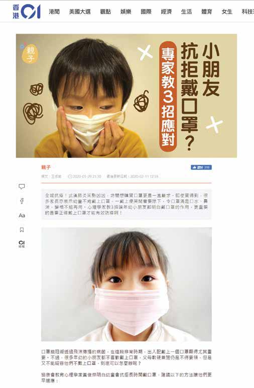The height and width of the screenshot is (388, 254).
Task: Open the 體育 navigation item
Action: pos(207,12)
